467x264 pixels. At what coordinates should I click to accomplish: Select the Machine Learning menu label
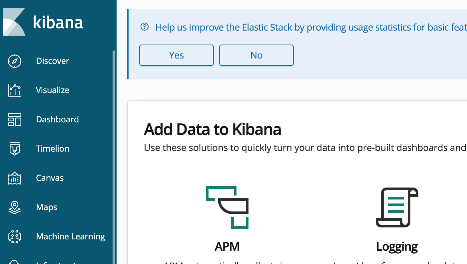click(71, 236)
